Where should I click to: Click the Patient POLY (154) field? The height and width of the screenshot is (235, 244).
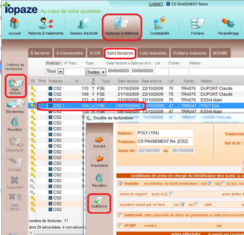point(165,133)
